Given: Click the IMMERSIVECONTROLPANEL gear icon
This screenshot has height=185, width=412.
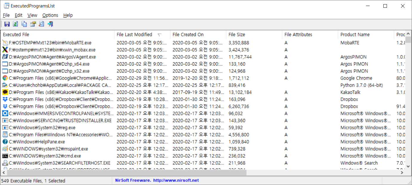Looking at the screenshot, I should [5, 114].
